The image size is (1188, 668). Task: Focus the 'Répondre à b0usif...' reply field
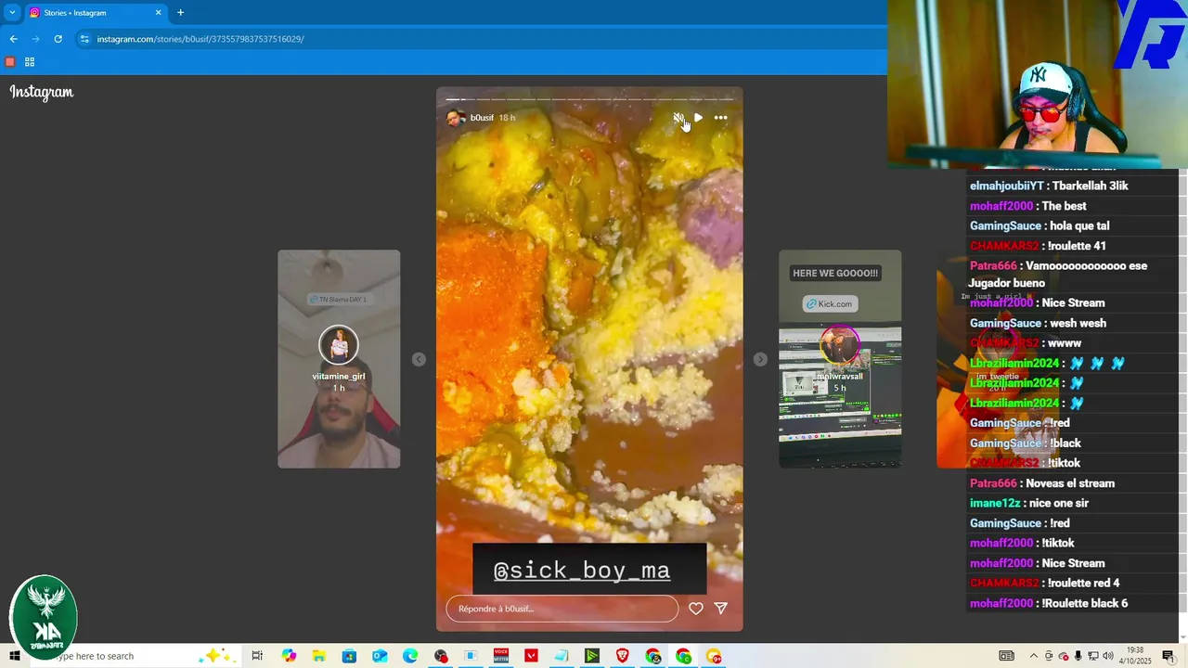point(562,609)
